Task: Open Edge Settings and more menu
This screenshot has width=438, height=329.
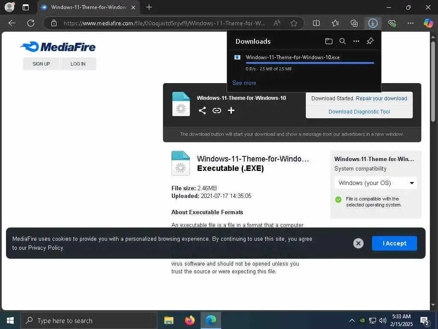Action: pyautogui.click(x=411, y=23)
